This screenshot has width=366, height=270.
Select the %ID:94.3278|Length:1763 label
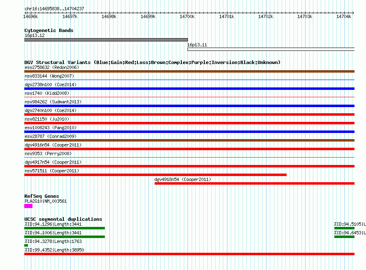click(x=53, y=241)
